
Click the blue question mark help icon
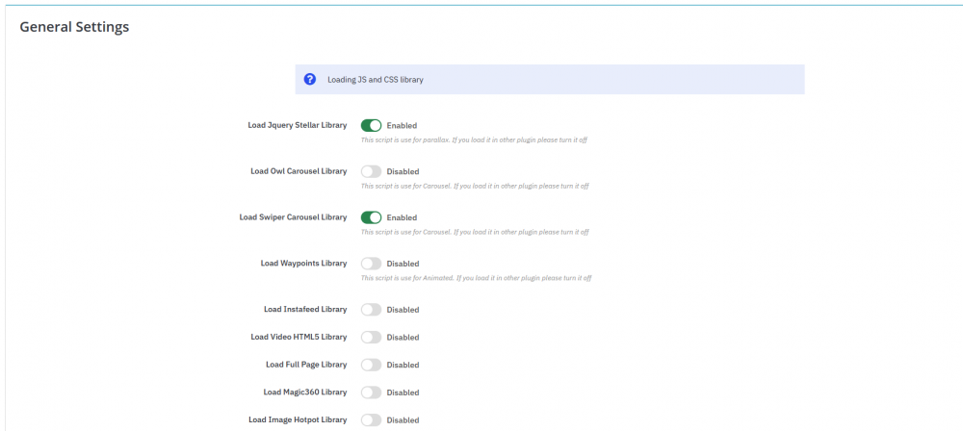click(310, 79)
